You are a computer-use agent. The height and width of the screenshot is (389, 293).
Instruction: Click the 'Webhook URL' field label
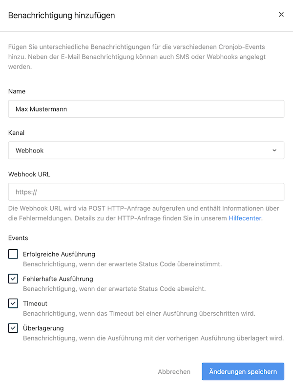[x=29, y=174]
